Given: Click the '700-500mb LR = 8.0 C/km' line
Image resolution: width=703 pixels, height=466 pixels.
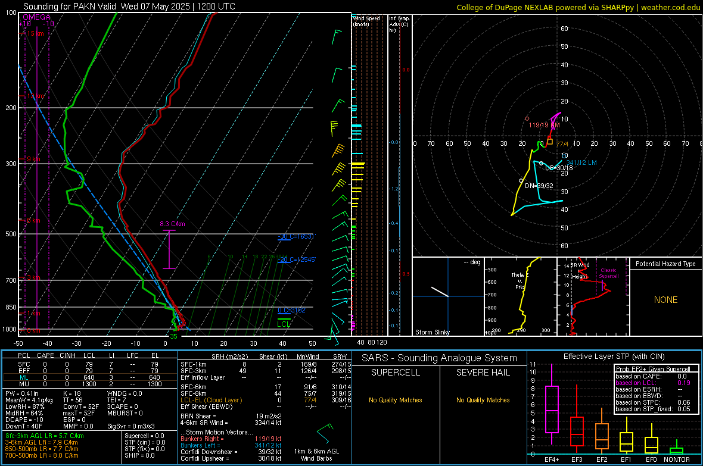Looking at the screenshot, I should coord(42,455).
